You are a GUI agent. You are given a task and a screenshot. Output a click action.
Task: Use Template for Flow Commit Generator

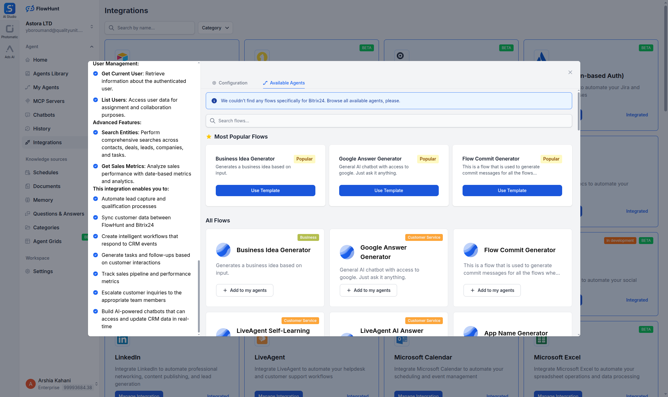click(512, 191)
